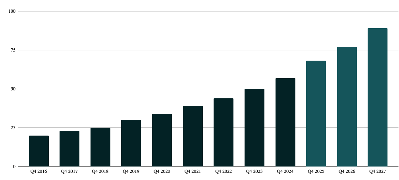This screenshot has width=399, height=180.
Task: Click the Q4 2024 axis label
Action: 285,172
